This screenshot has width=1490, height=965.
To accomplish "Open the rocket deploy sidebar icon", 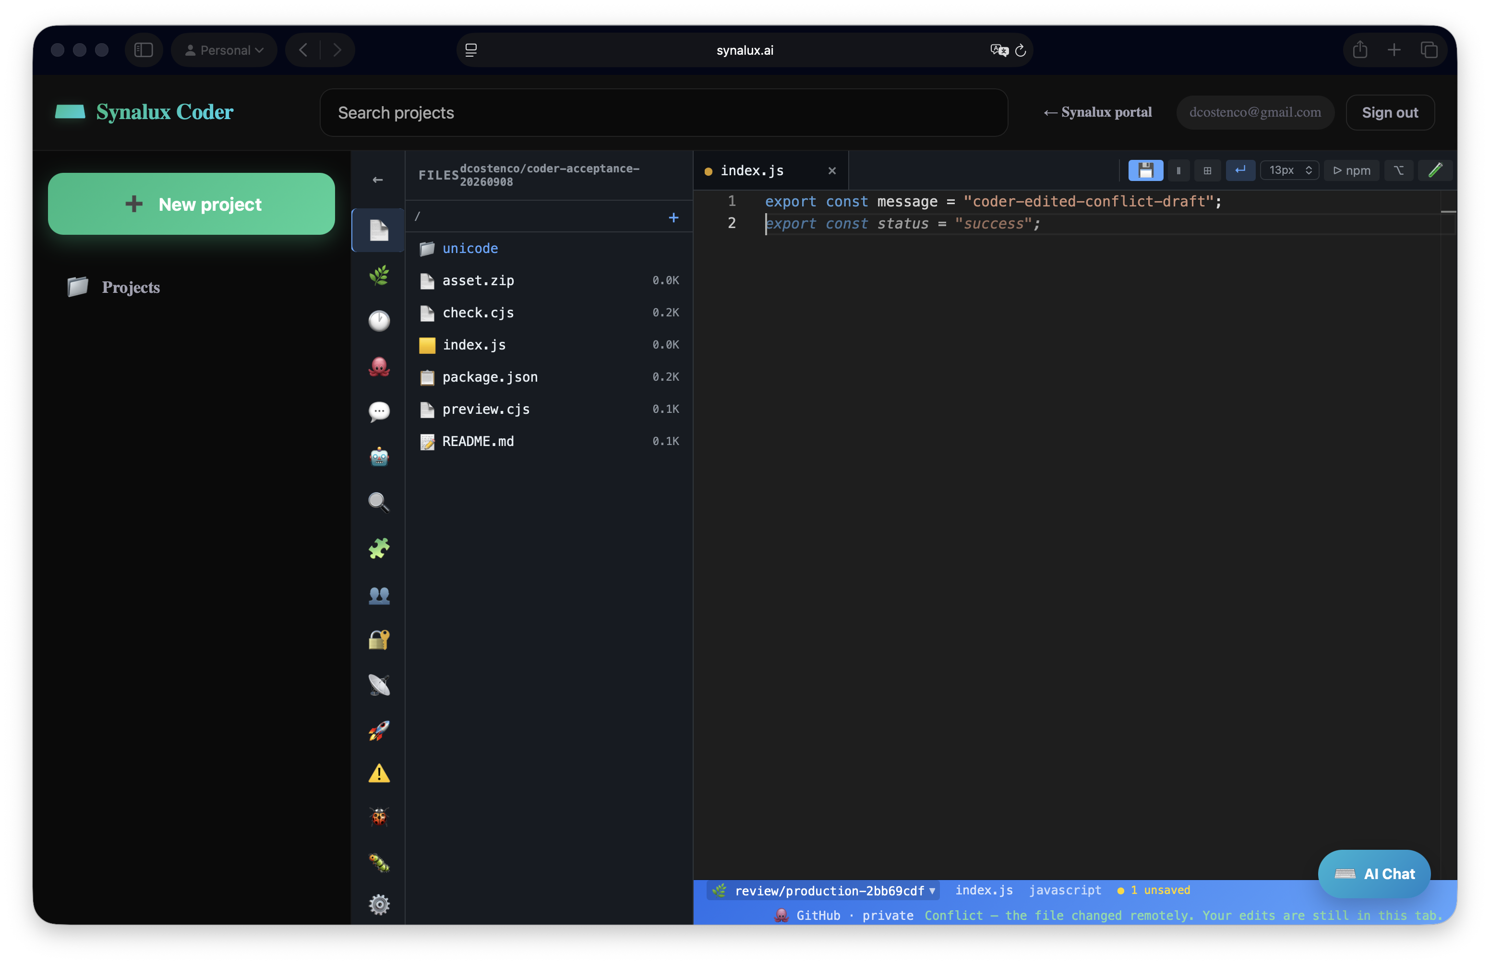I will 379,730.
